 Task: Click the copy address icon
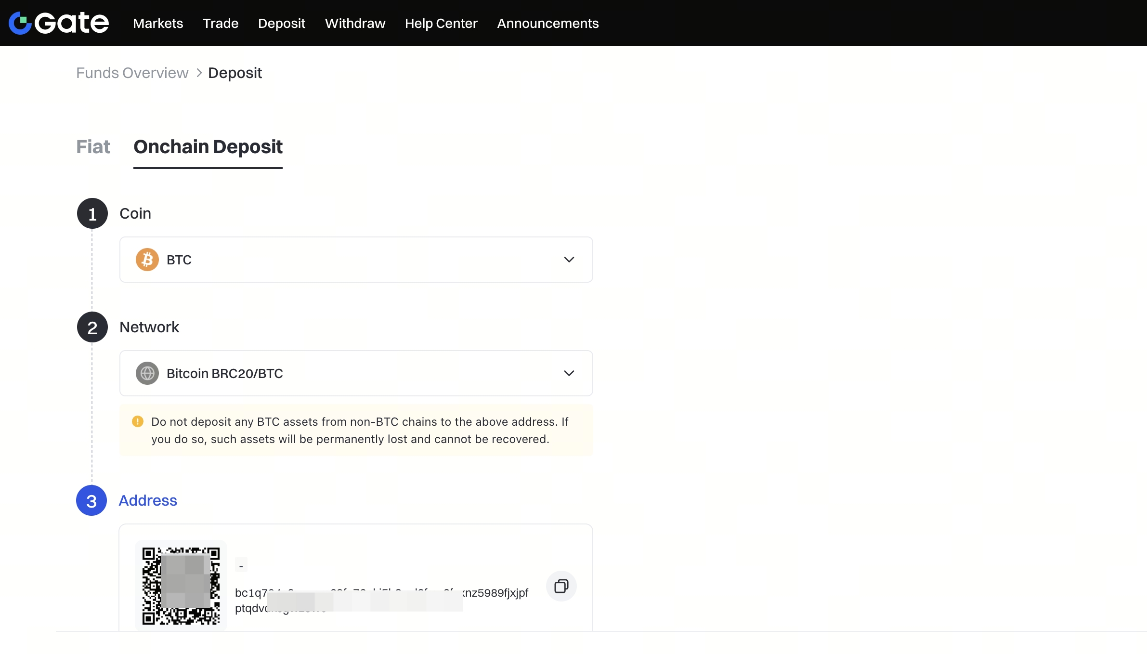click(561, 586)
